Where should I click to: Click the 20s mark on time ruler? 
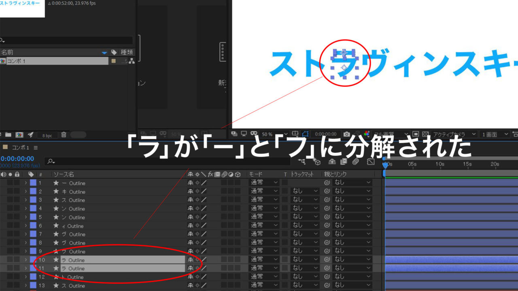pos(495,164)
